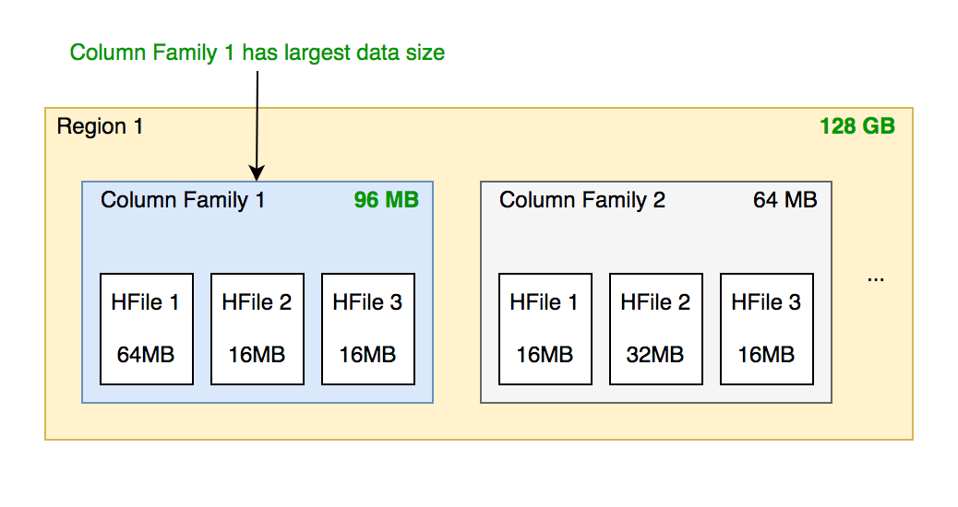Click the 64MB text inside Column Family 1's HFile 1

click(x=146, y=354)
